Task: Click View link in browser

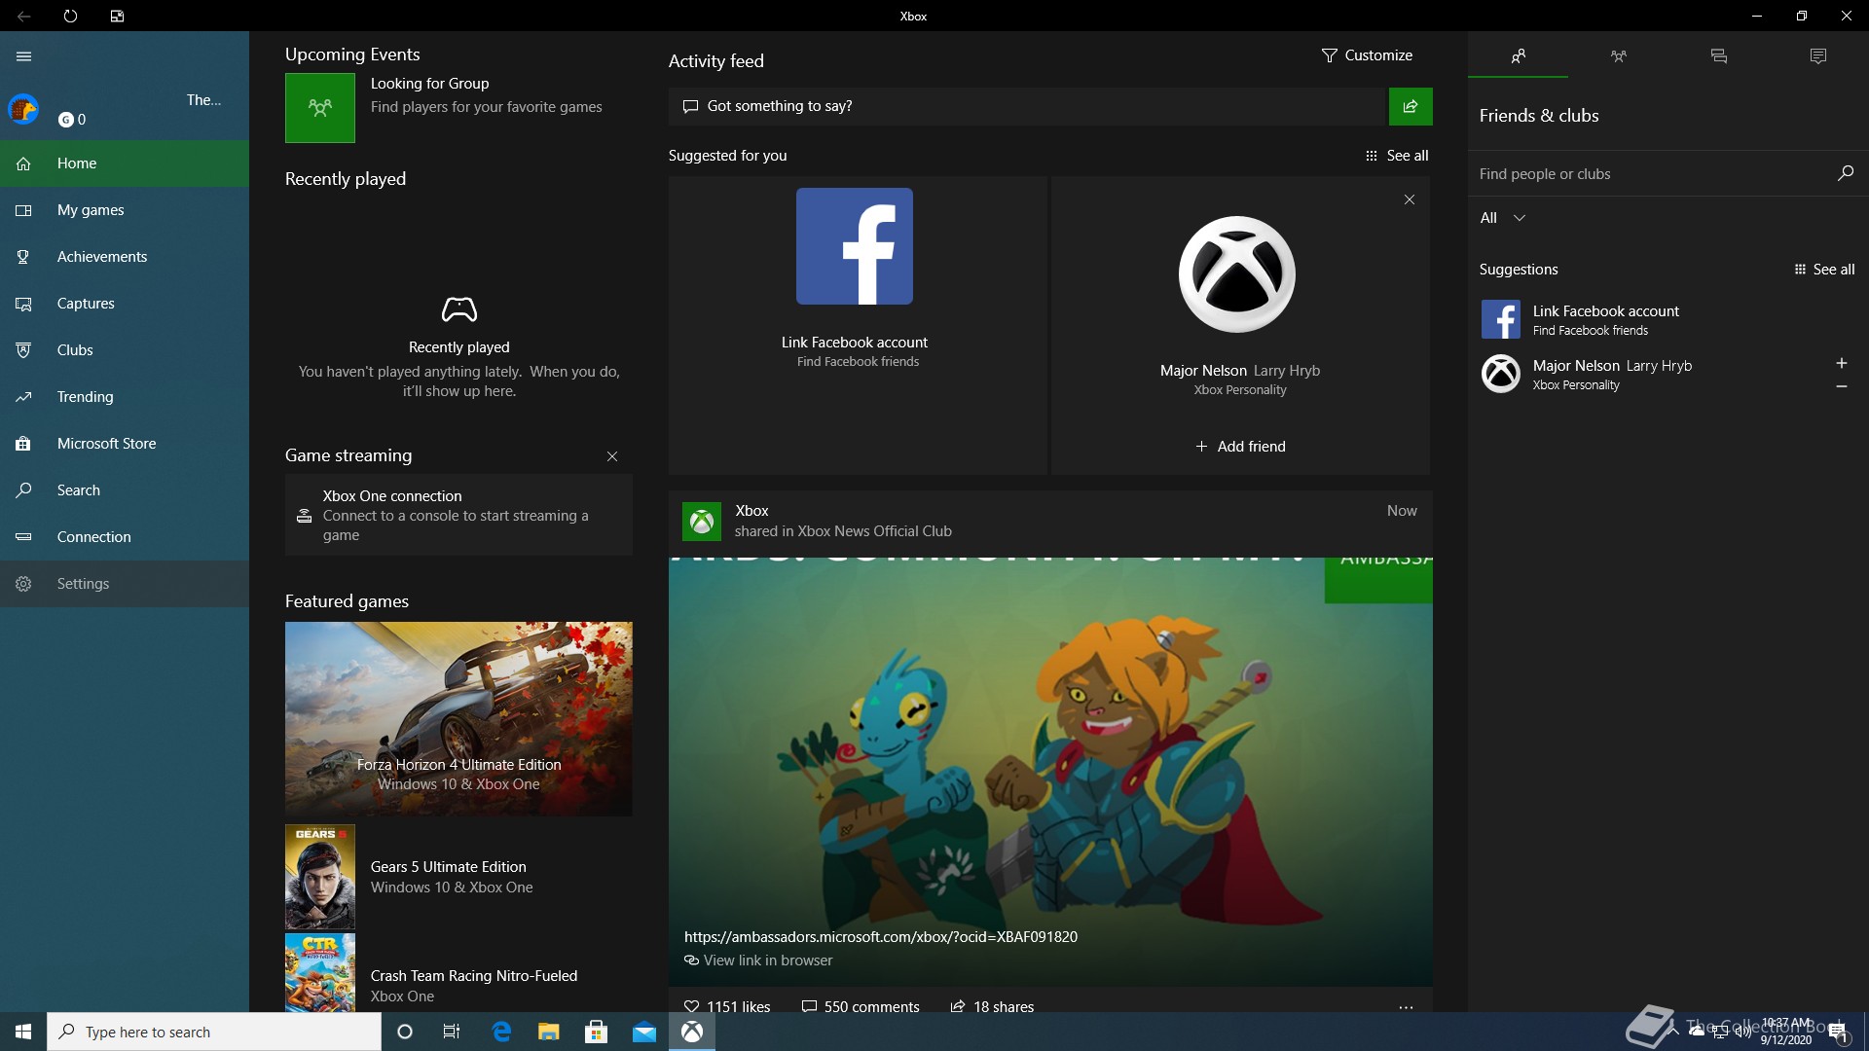Action: point(759,960)
